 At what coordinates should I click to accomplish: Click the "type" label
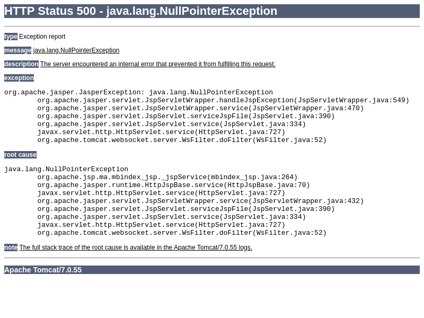(x=11, y=37)
